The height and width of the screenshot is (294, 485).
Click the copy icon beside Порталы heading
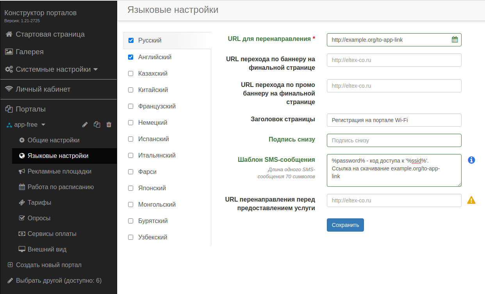(x=9, y=109)
